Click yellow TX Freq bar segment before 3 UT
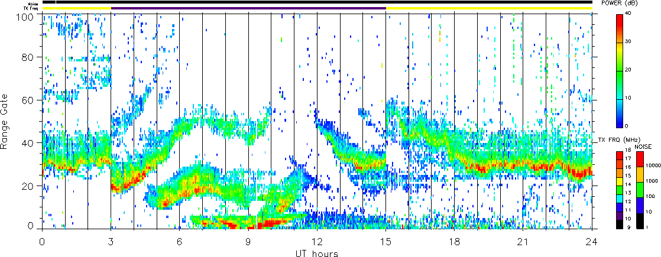This screenshot has height=257, width=661. coord(77,8)
